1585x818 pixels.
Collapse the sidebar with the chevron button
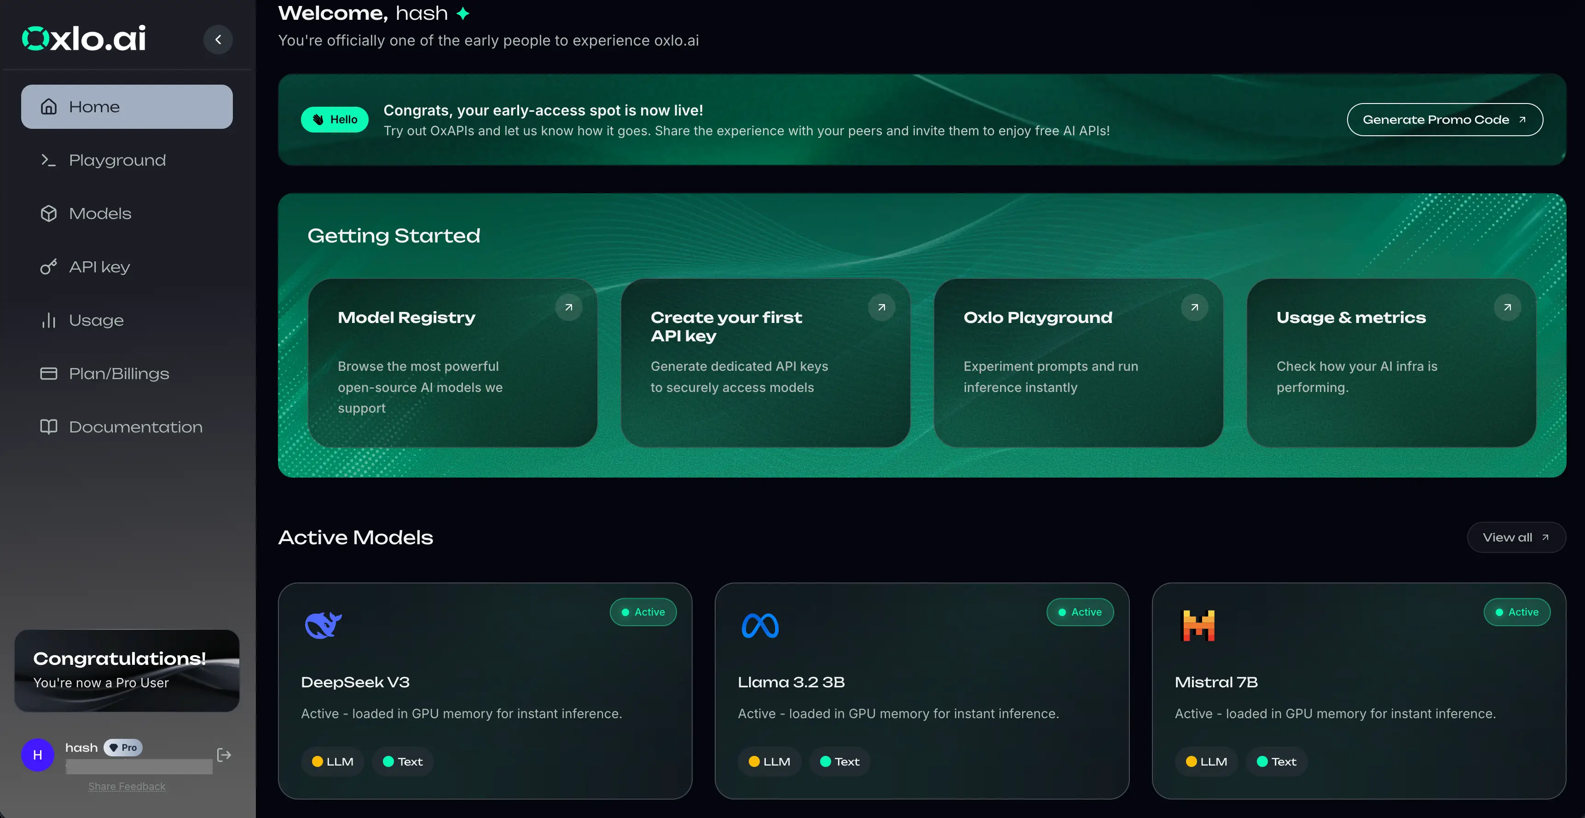[218, 40]
